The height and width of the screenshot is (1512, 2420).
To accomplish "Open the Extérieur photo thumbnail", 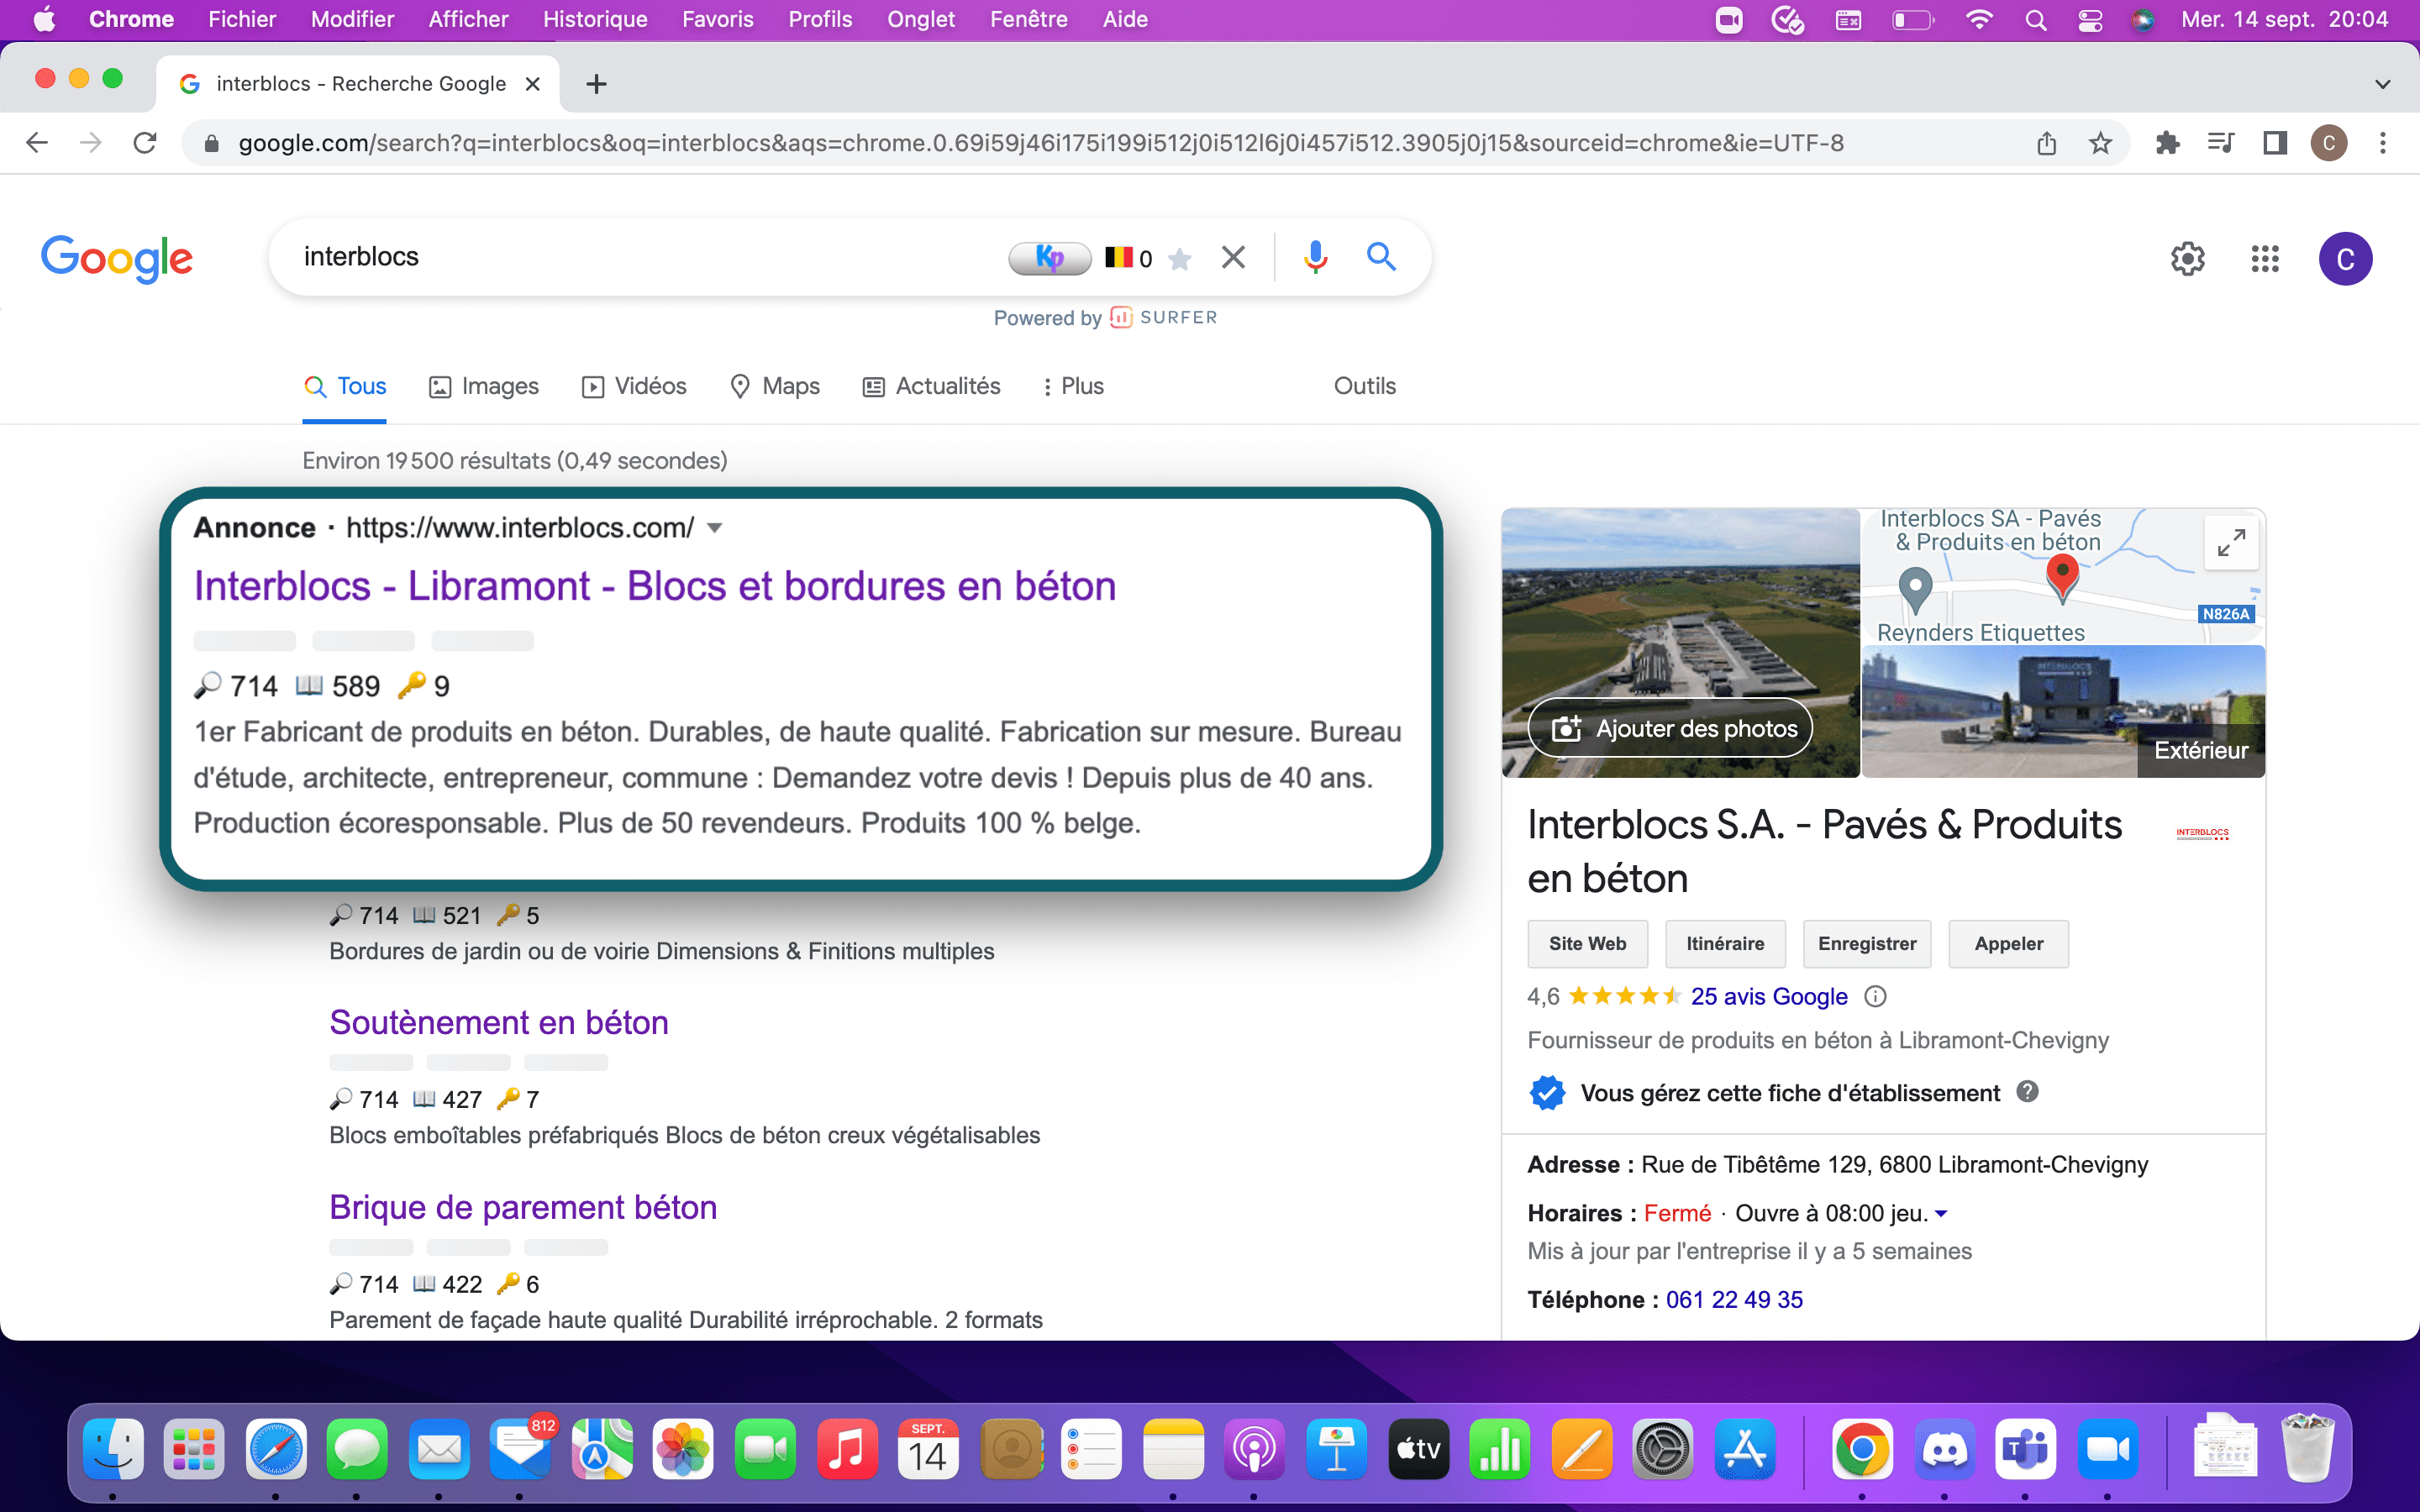I will [2063, 711].
